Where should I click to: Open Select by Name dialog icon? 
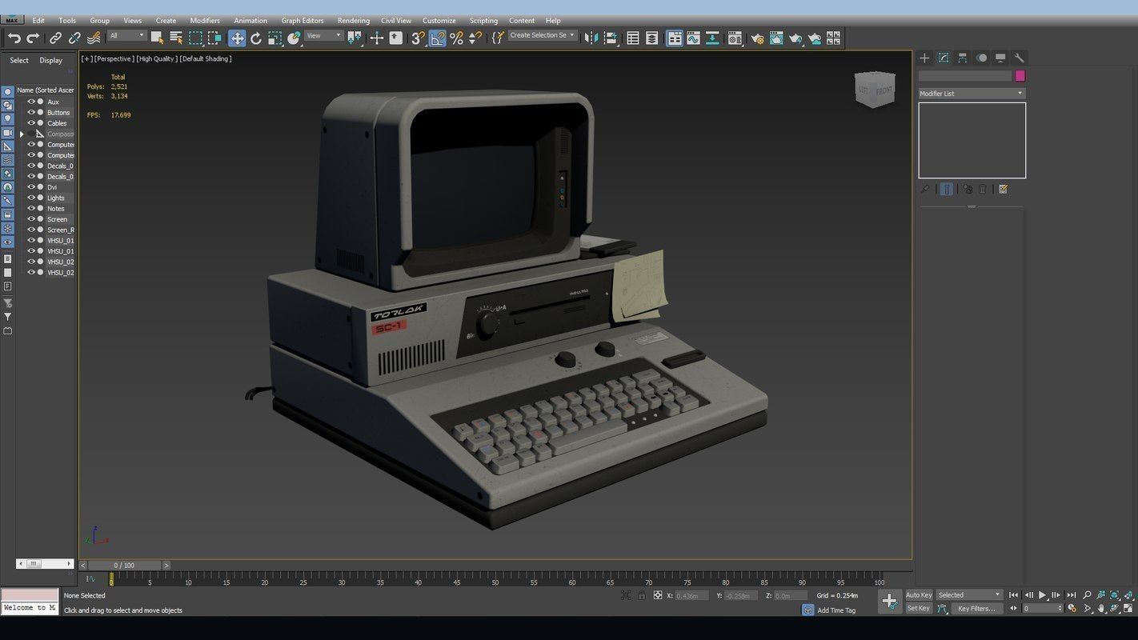176,38
